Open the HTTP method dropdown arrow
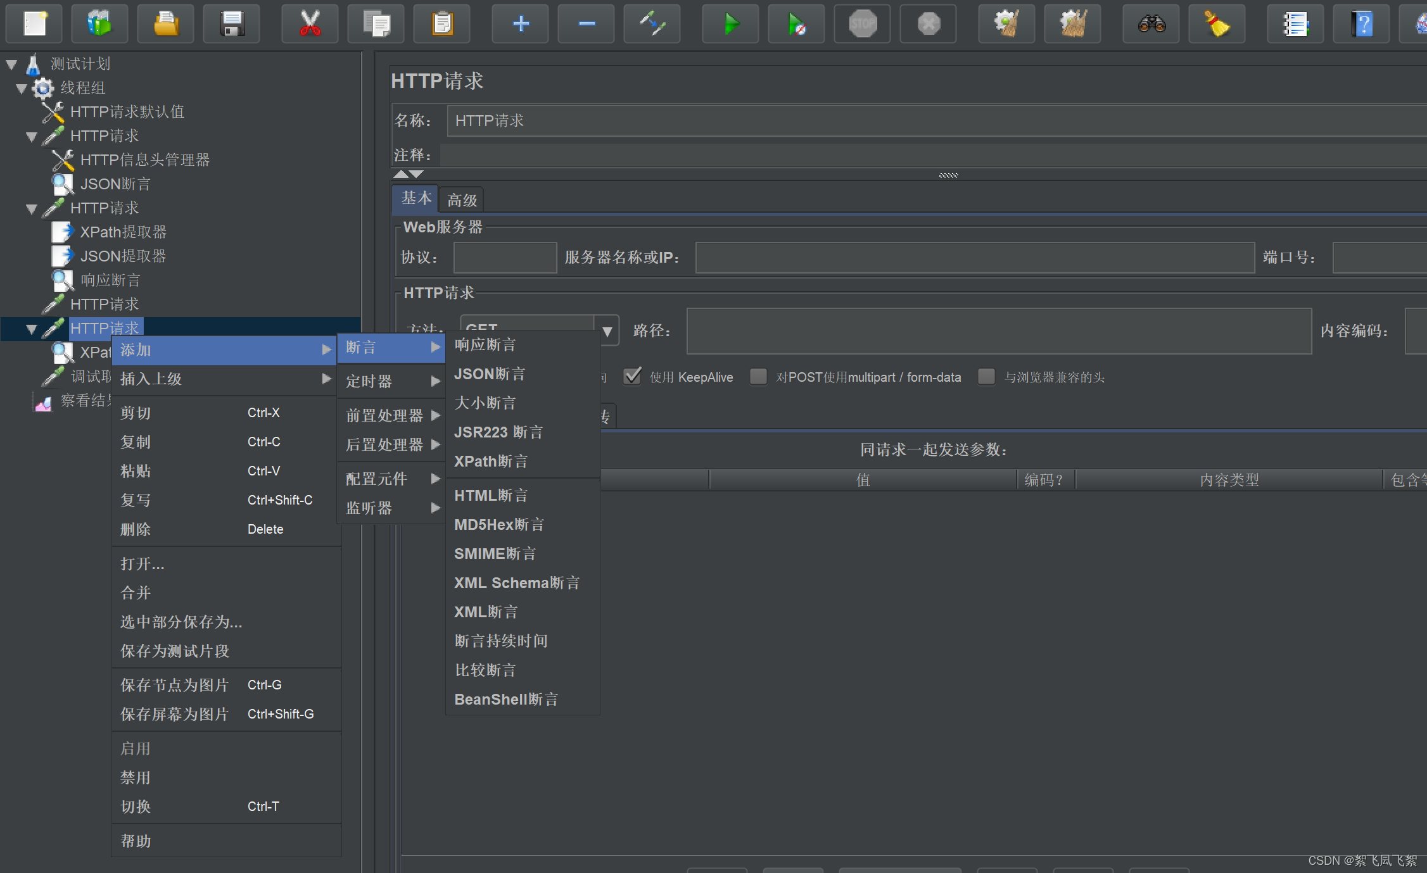 607,331
